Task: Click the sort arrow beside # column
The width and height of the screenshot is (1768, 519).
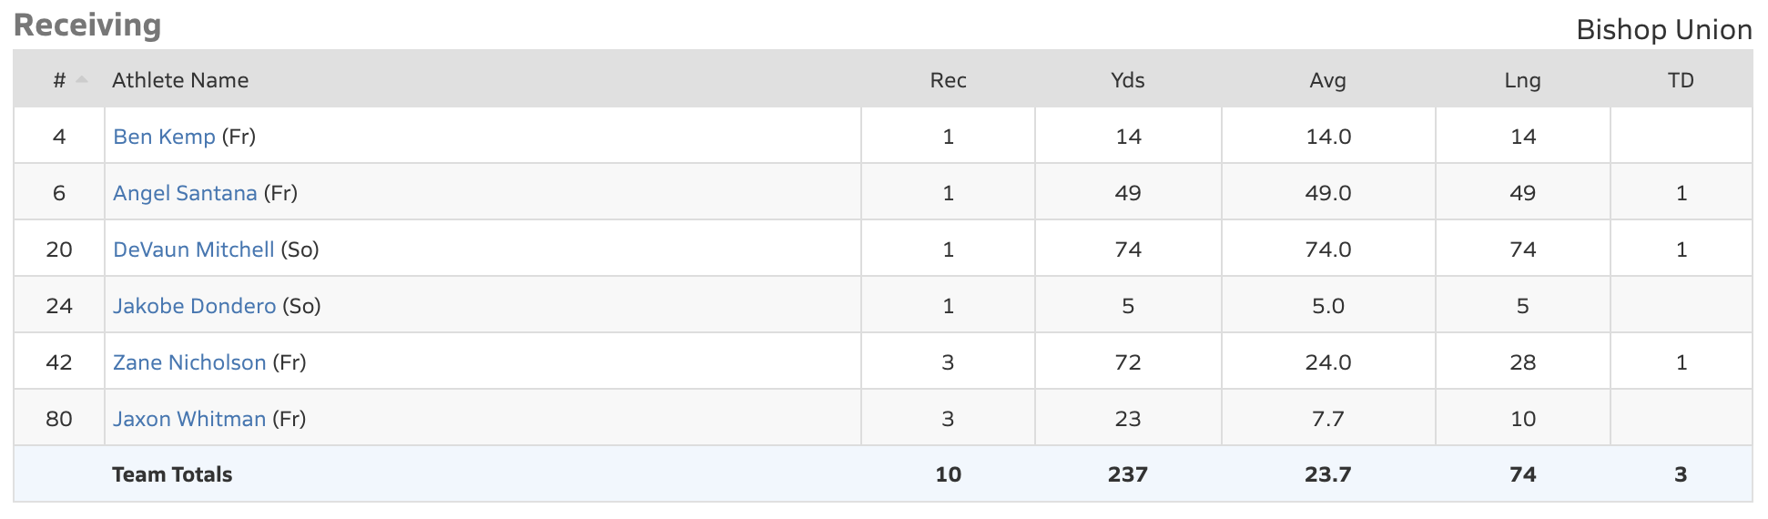Action: pos(82,80)
